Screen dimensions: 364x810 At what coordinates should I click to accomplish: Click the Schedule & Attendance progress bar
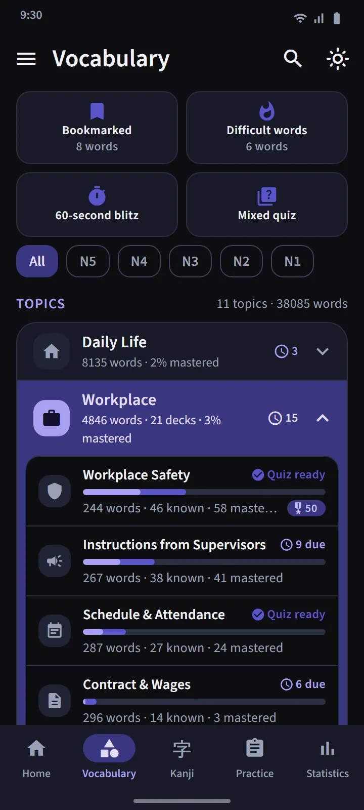pos(204,632)
